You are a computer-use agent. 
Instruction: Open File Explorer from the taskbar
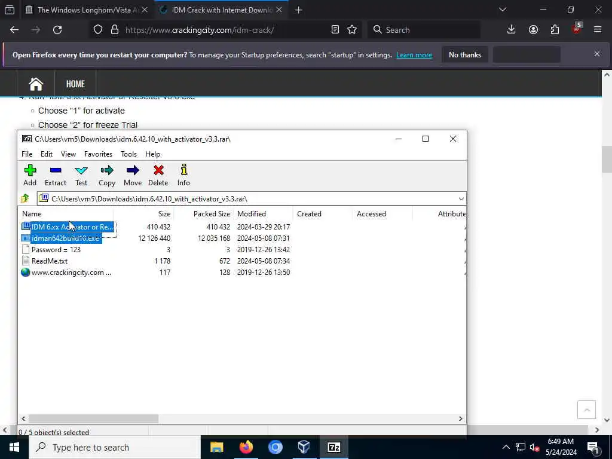(216, 447)
